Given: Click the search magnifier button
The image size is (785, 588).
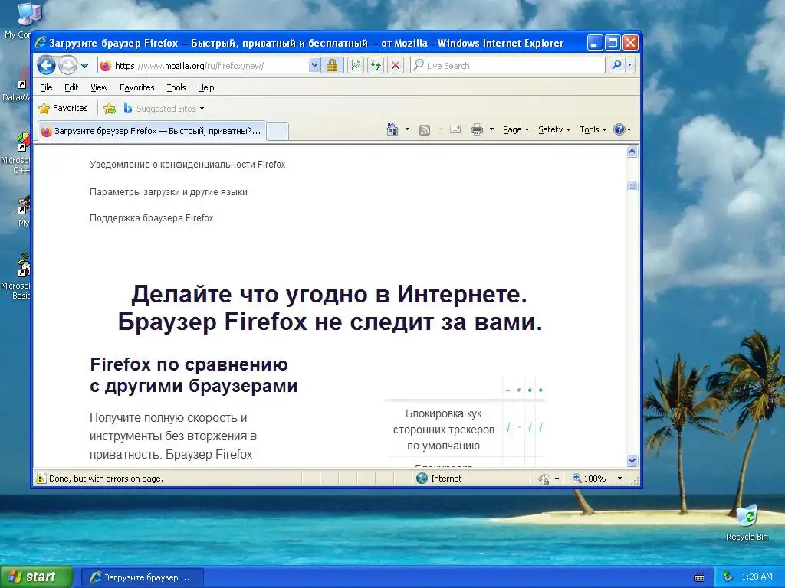Looking at the screenshot, I should pyautogui.click(x=617, y=66).
